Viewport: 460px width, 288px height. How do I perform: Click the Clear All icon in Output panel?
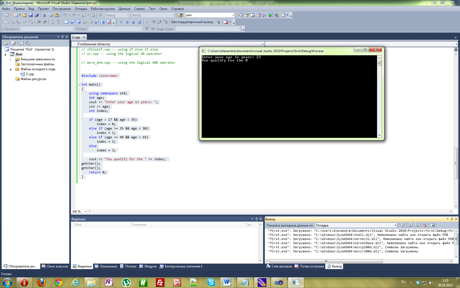(x=425, y=225)
